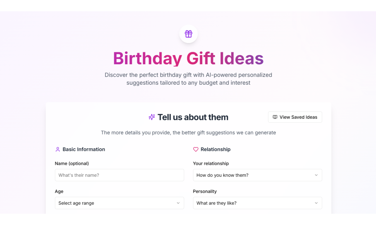Click the AI-powered suggestions description text
Viewport: 376px width, 225px height.
[x=188, y=79]
